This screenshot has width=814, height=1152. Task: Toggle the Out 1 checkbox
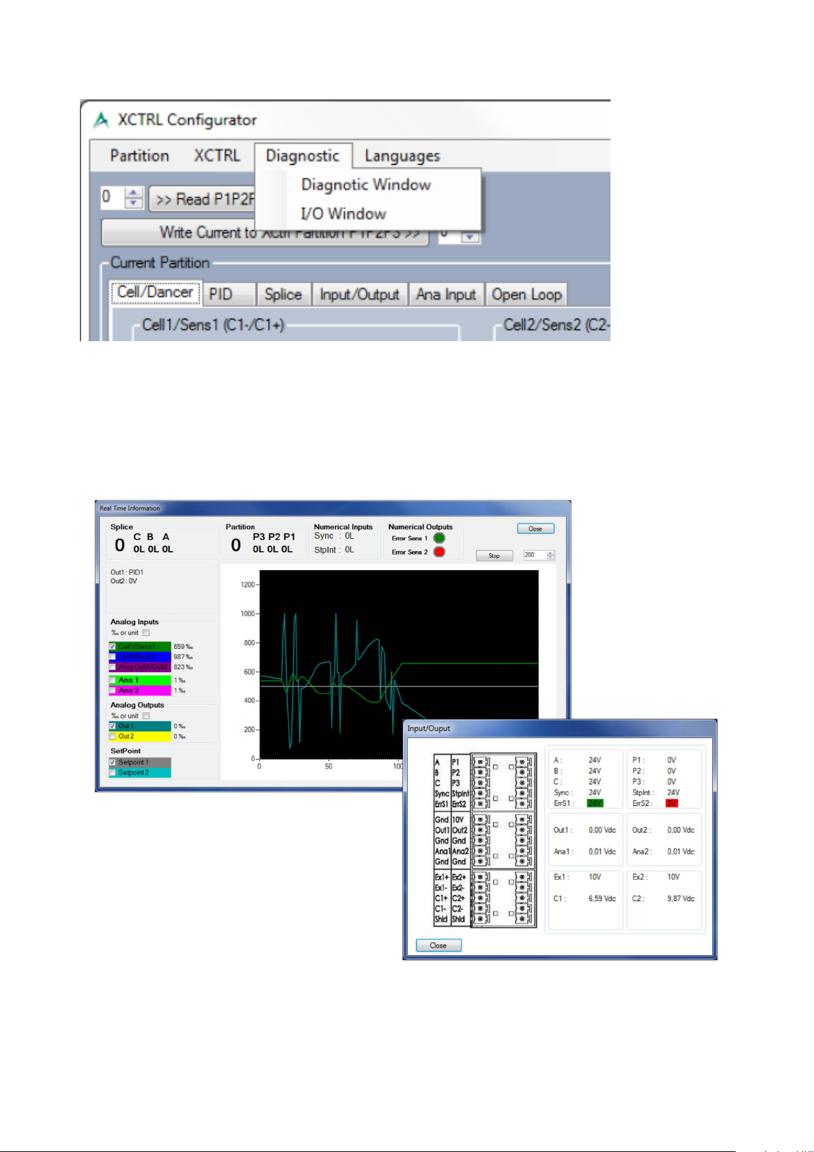(113, 726)
